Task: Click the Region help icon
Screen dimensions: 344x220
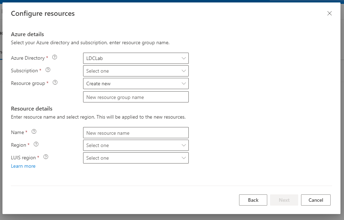Action: [x=36, y=144]
